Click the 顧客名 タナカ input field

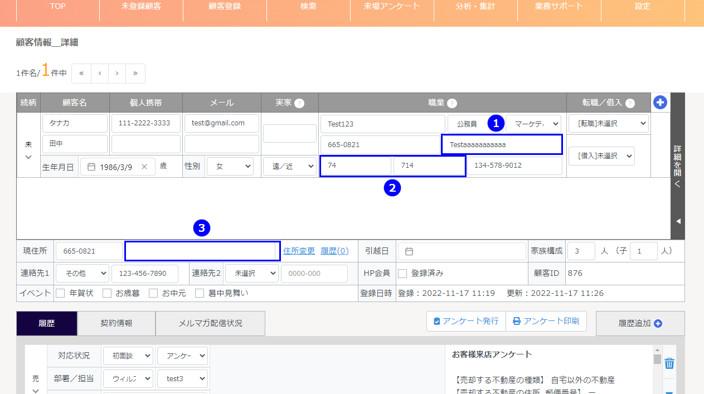[75, 123]
